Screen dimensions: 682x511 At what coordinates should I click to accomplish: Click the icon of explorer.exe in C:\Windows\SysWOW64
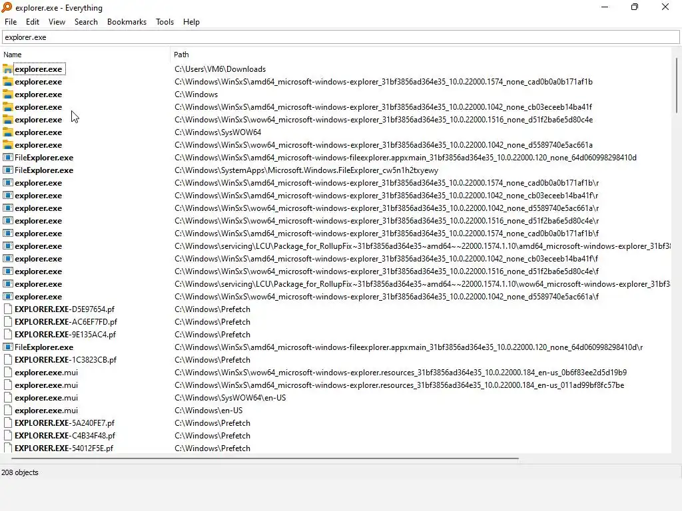(x=8, y=132)
